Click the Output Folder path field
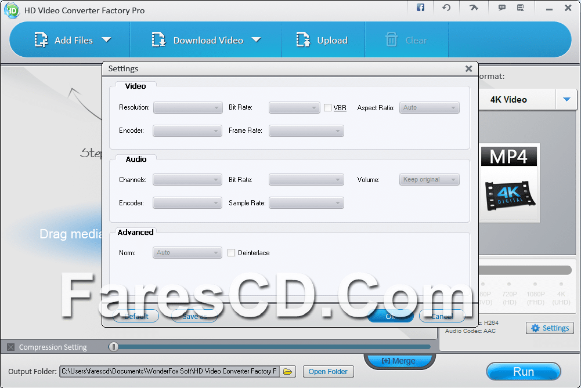 coord(169,371)
